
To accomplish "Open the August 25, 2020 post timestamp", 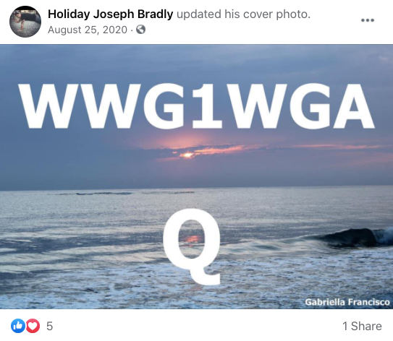I will point(88,30).
